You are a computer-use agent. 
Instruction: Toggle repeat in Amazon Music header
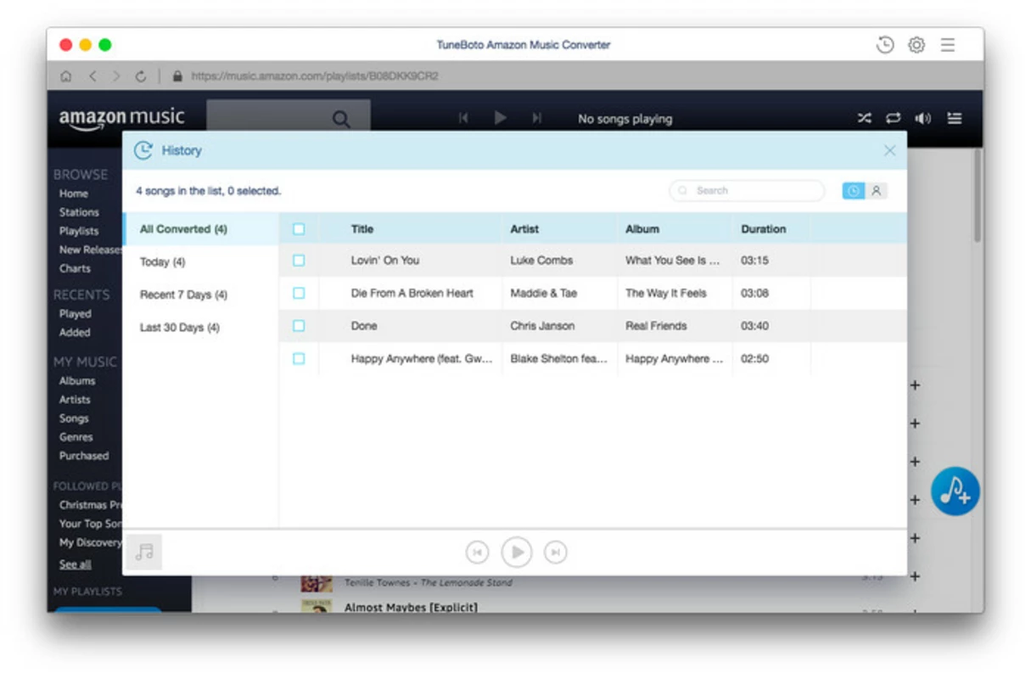pos(894,119)
